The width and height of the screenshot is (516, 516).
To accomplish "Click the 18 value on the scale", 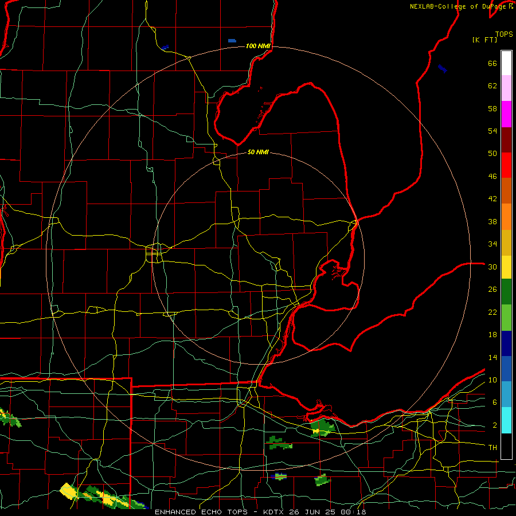I will click(492, 335).
